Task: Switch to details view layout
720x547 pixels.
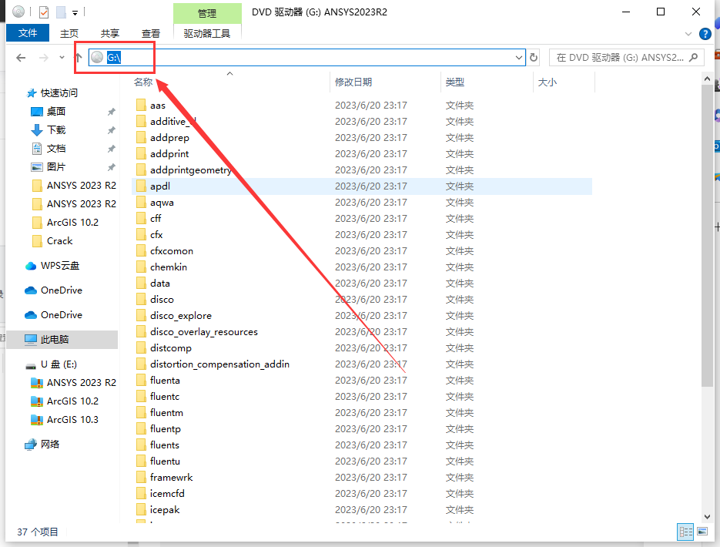Action: 685,532
